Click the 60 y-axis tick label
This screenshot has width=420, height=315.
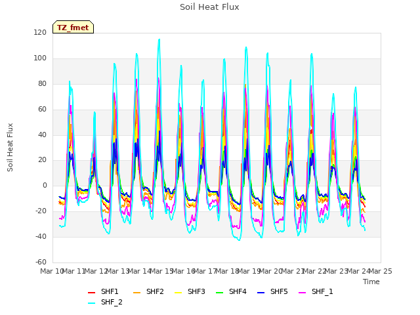click(x=42, y=110)
